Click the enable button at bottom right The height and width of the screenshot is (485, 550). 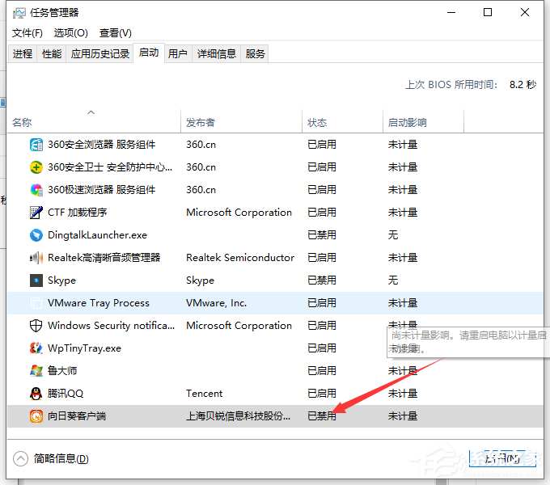tap(502, 458)
